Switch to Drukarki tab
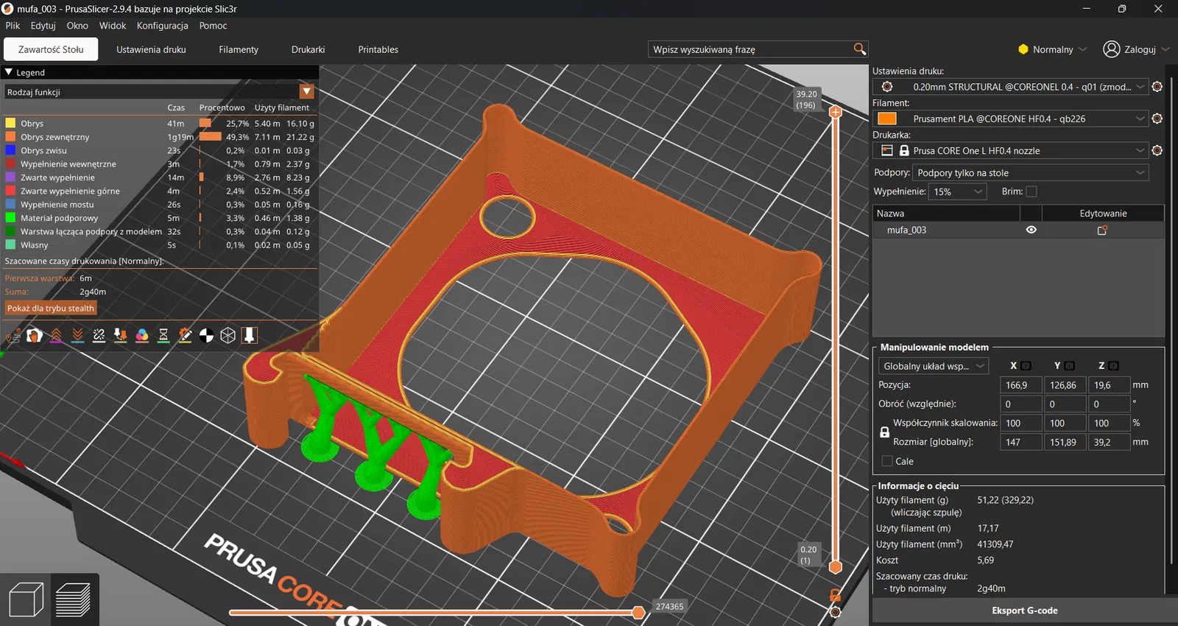1178x626 pixels. point(308,49)
